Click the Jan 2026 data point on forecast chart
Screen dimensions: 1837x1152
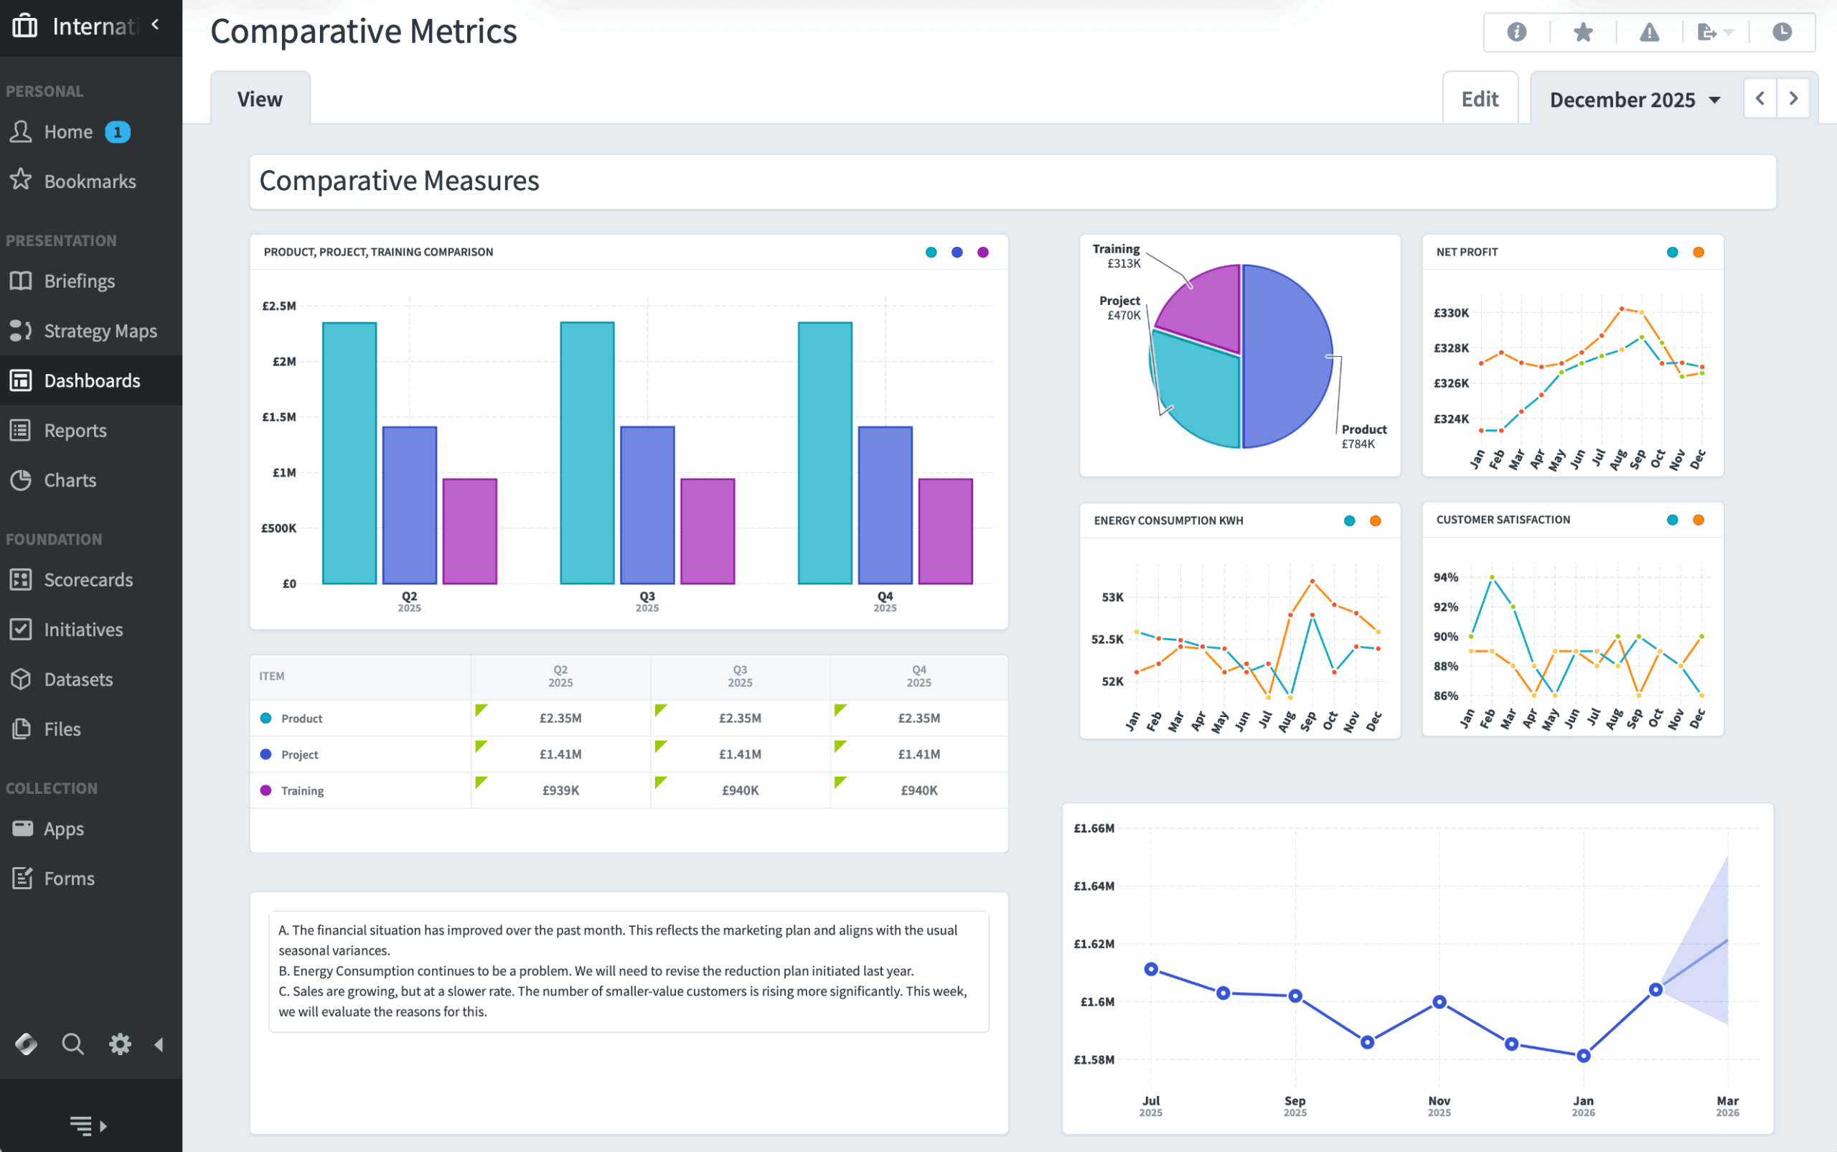point(1584,1055)
